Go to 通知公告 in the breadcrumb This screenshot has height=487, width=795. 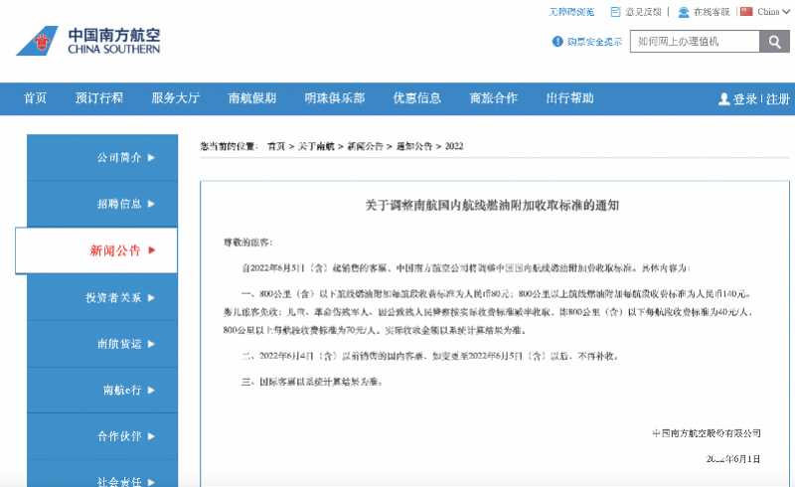click(x=414, y=147)
